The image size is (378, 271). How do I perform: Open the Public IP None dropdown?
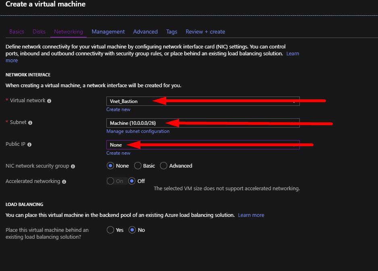click(x=203, y=145)
